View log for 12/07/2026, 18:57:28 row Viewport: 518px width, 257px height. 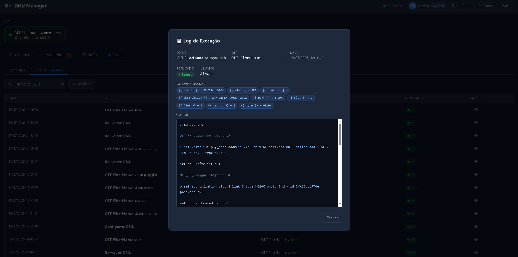(476, 200)
